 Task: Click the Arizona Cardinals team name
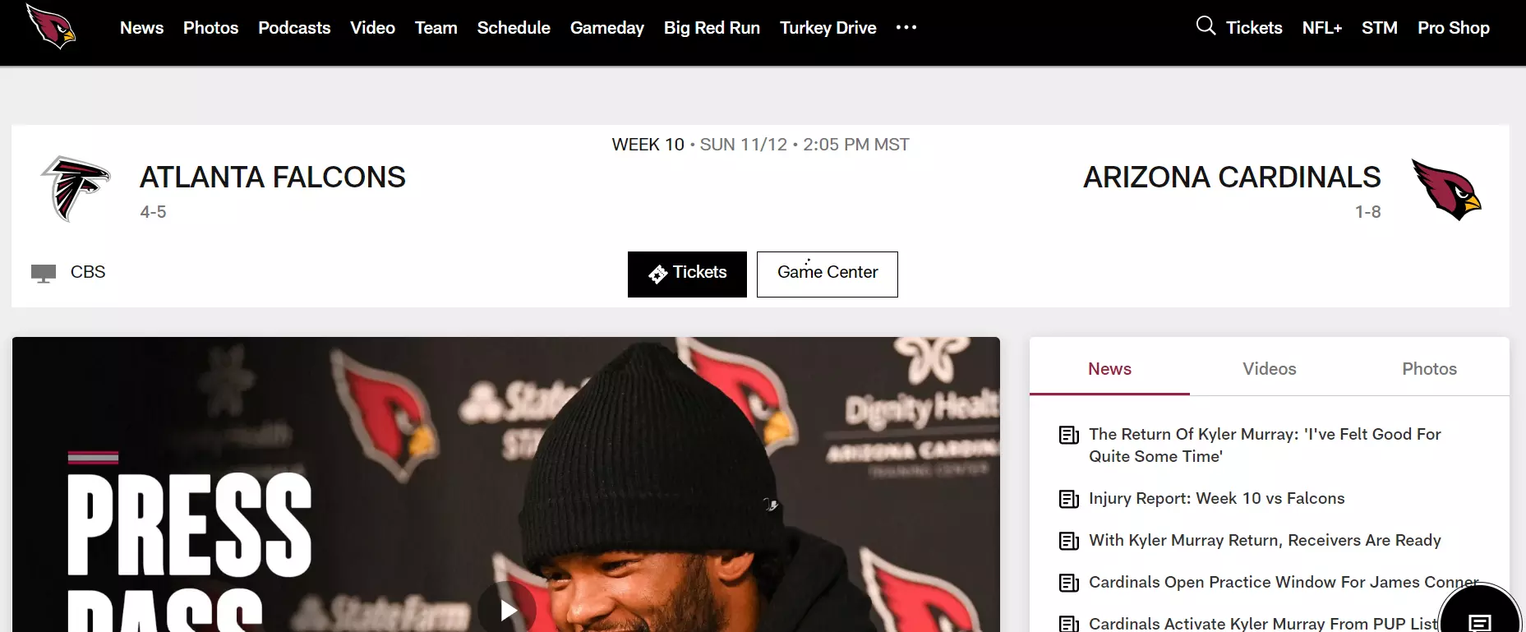1232,178
